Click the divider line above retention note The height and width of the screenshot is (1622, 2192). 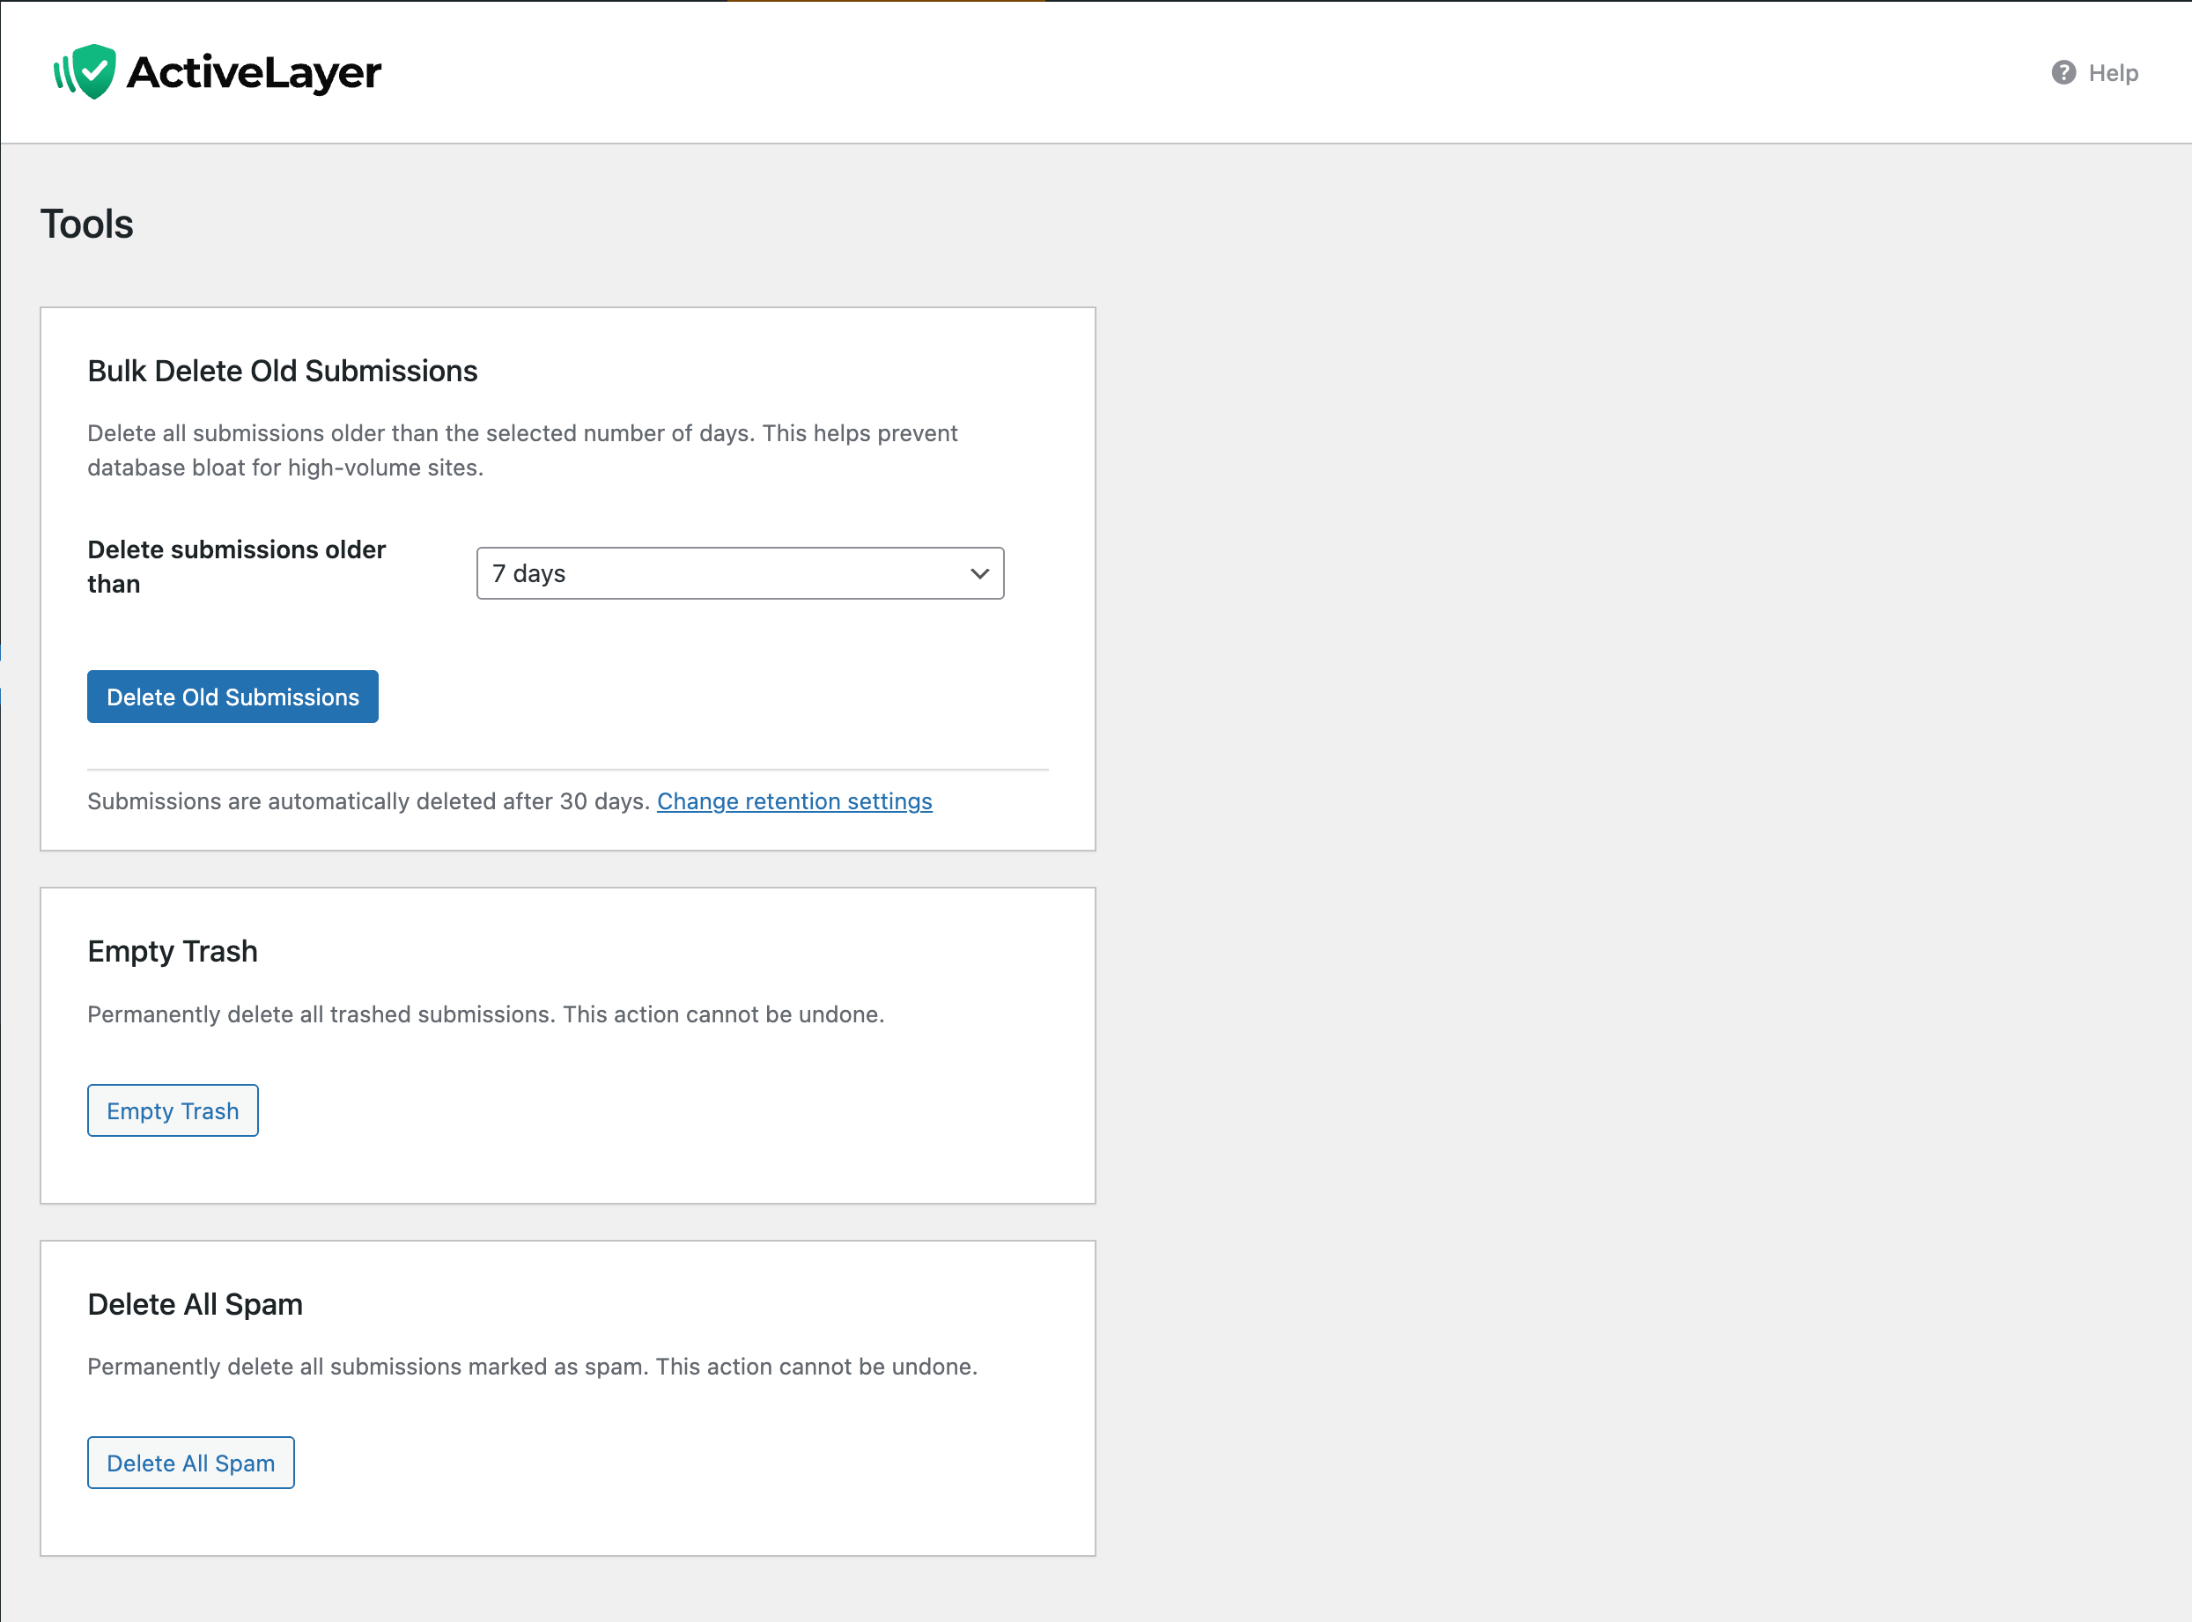[x=568, y=770]
